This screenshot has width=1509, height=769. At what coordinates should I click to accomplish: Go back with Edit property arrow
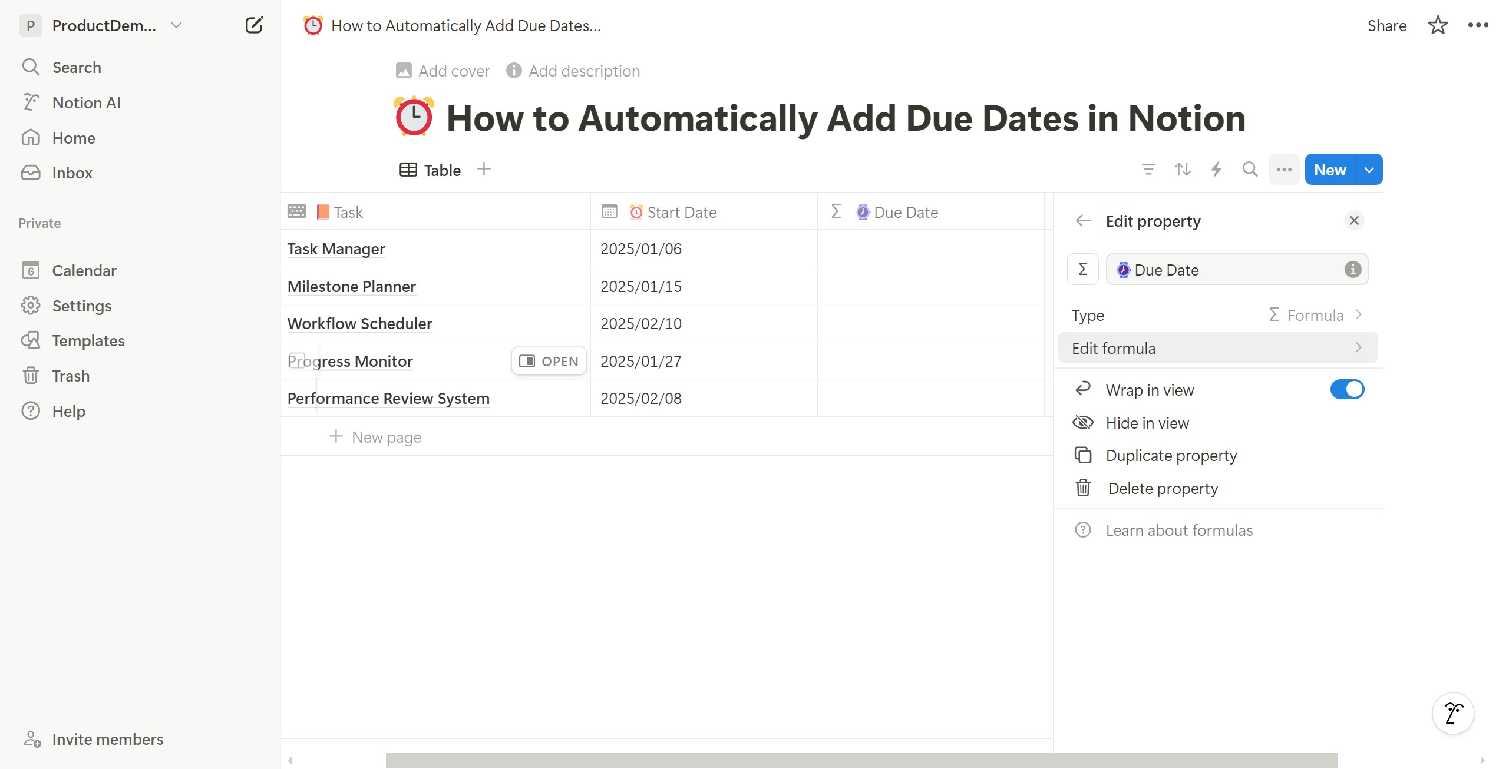tap(1083, 221)
